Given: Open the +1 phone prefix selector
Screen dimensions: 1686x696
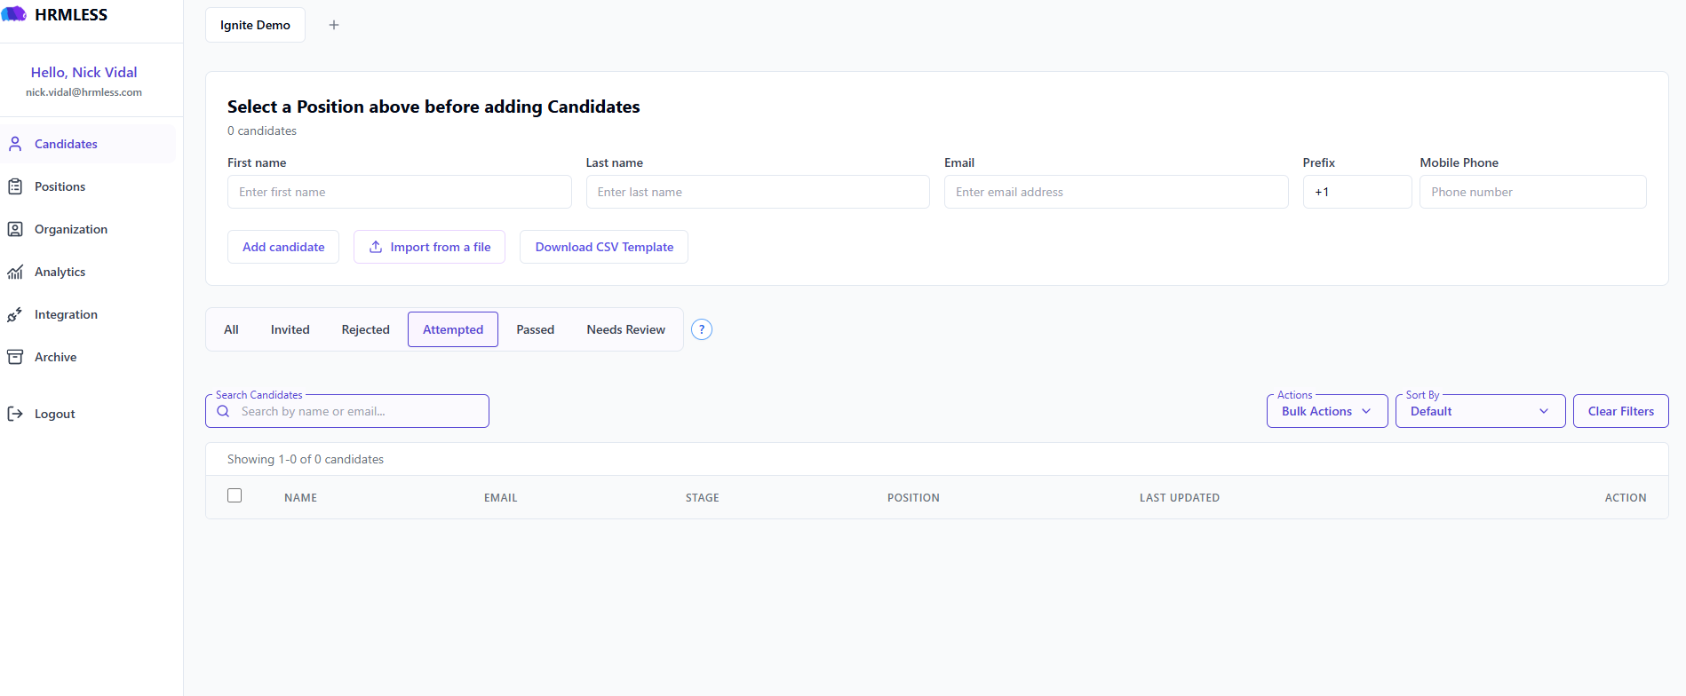Looking at the screenshot, I should pos(1357,192).
